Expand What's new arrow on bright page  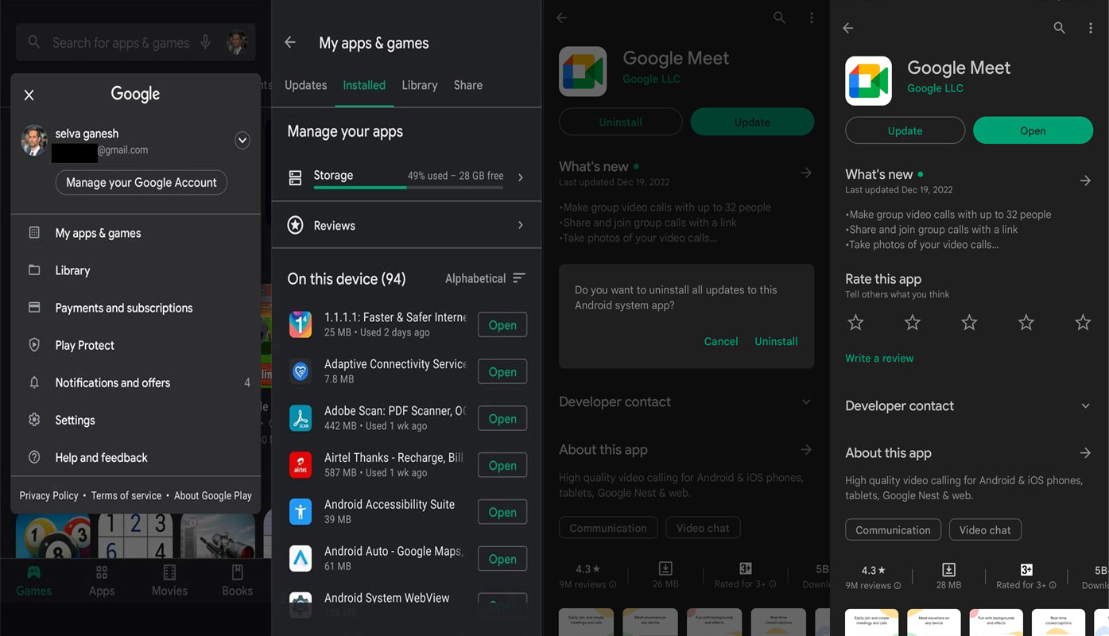1085,181
